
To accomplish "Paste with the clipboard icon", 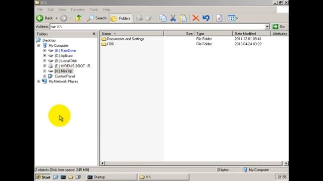I will coord(183,18).
